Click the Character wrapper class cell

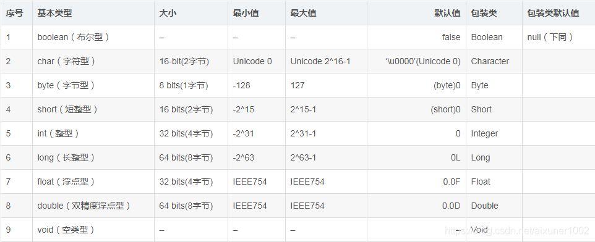point(494,61)
